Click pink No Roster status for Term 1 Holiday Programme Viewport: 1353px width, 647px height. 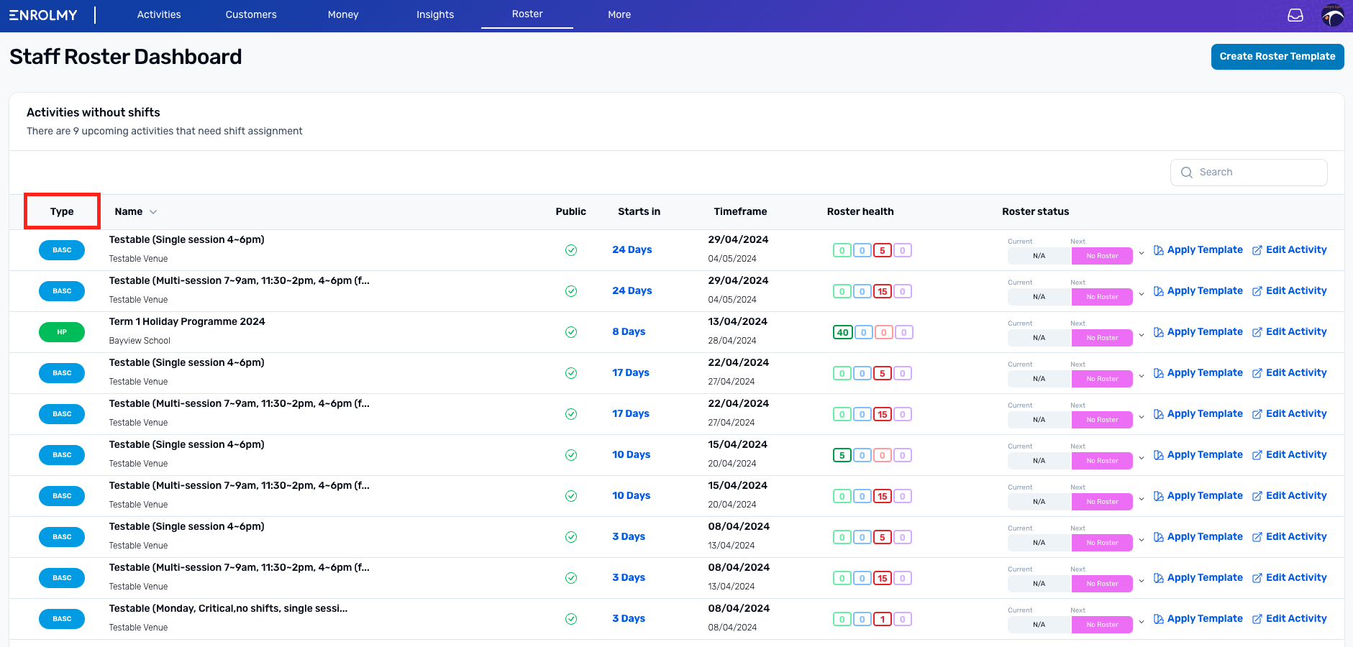coord(1102,338)
